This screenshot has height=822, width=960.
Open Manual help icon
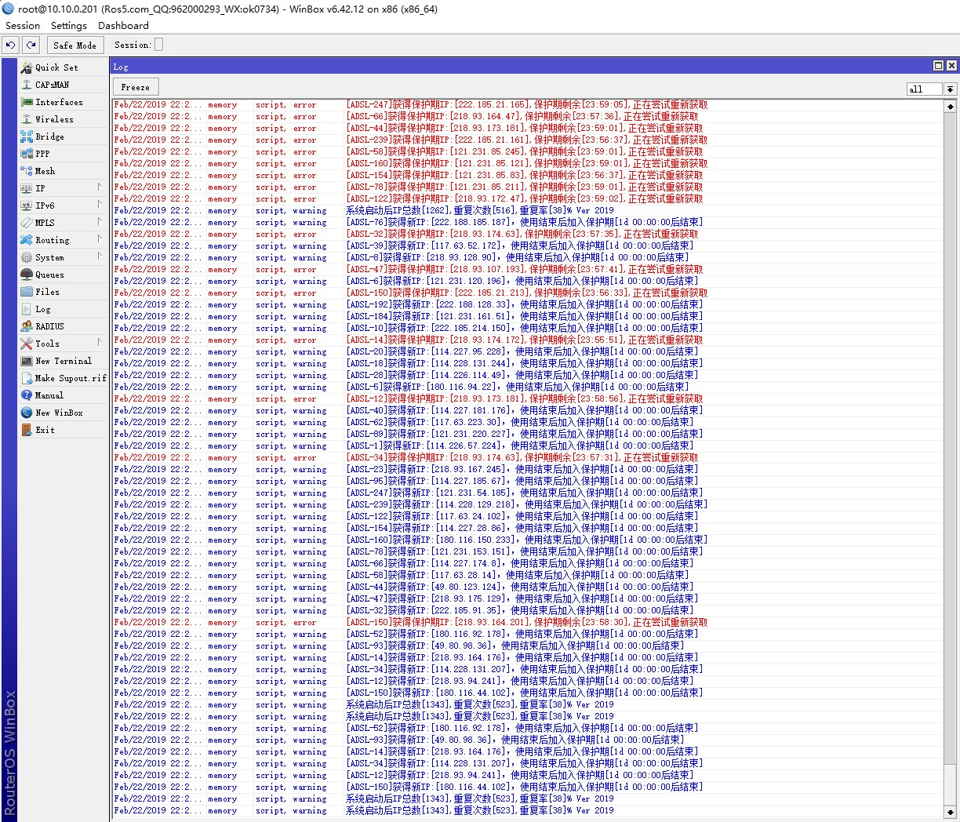27,395
